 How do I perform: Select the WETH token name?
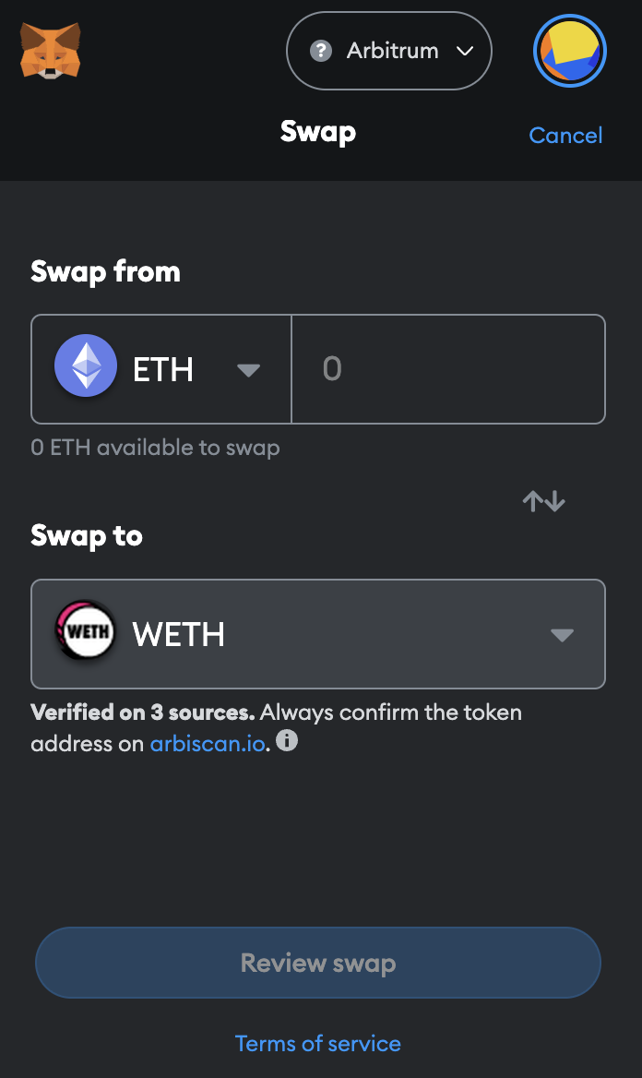tap(179, 635)
